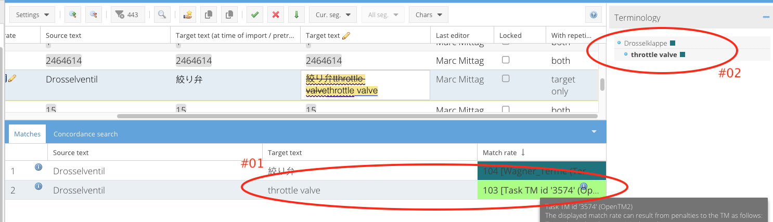
Task: Click the zoom out magnifier icon
Action: click(94, 15)
